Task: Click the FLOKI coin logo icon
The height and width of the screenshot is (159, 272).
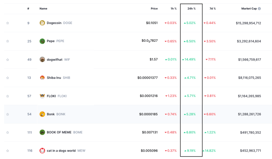Action: pyautogui.click(x=42, y=96)
